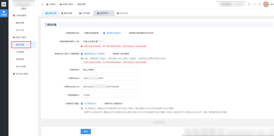Image resolution: width=274 pixels, height=136 pixels.
Task: Collapse the side menu with the fold icon
Action: tap(42, 4)
